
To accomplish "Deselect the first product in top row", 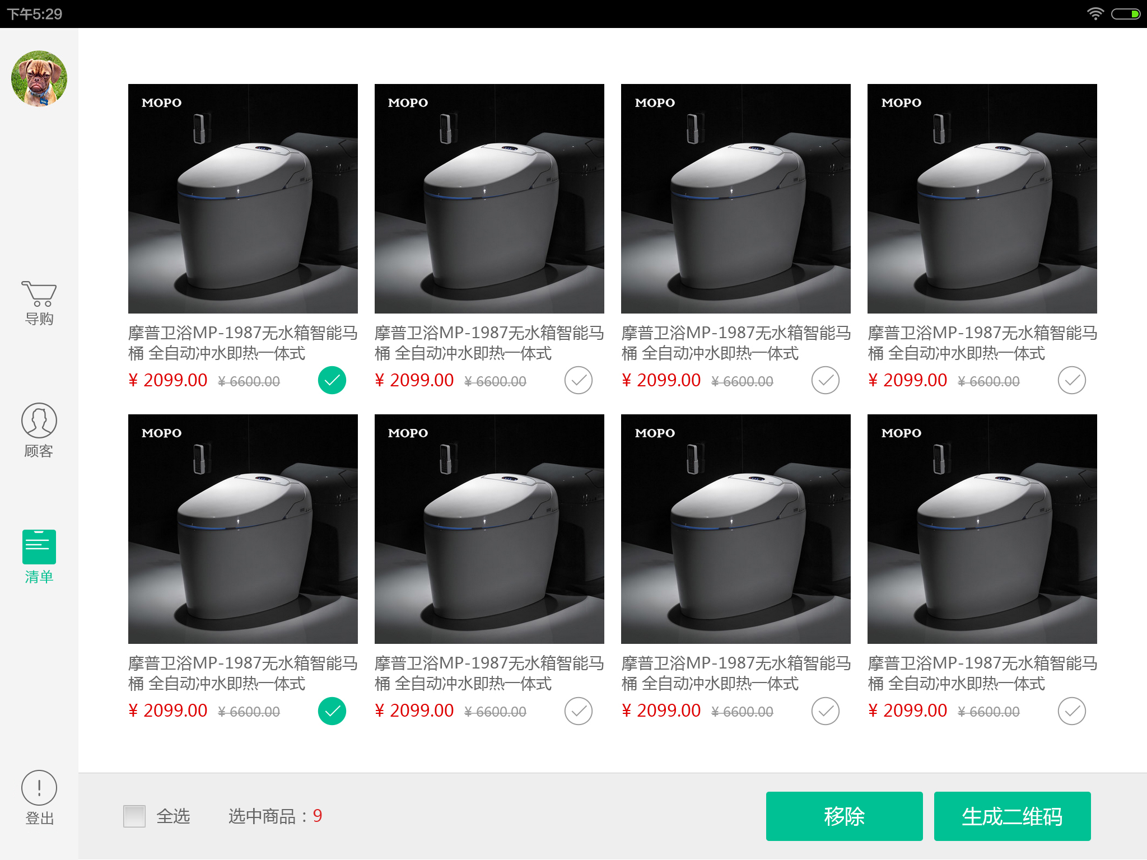I will 332,381.
